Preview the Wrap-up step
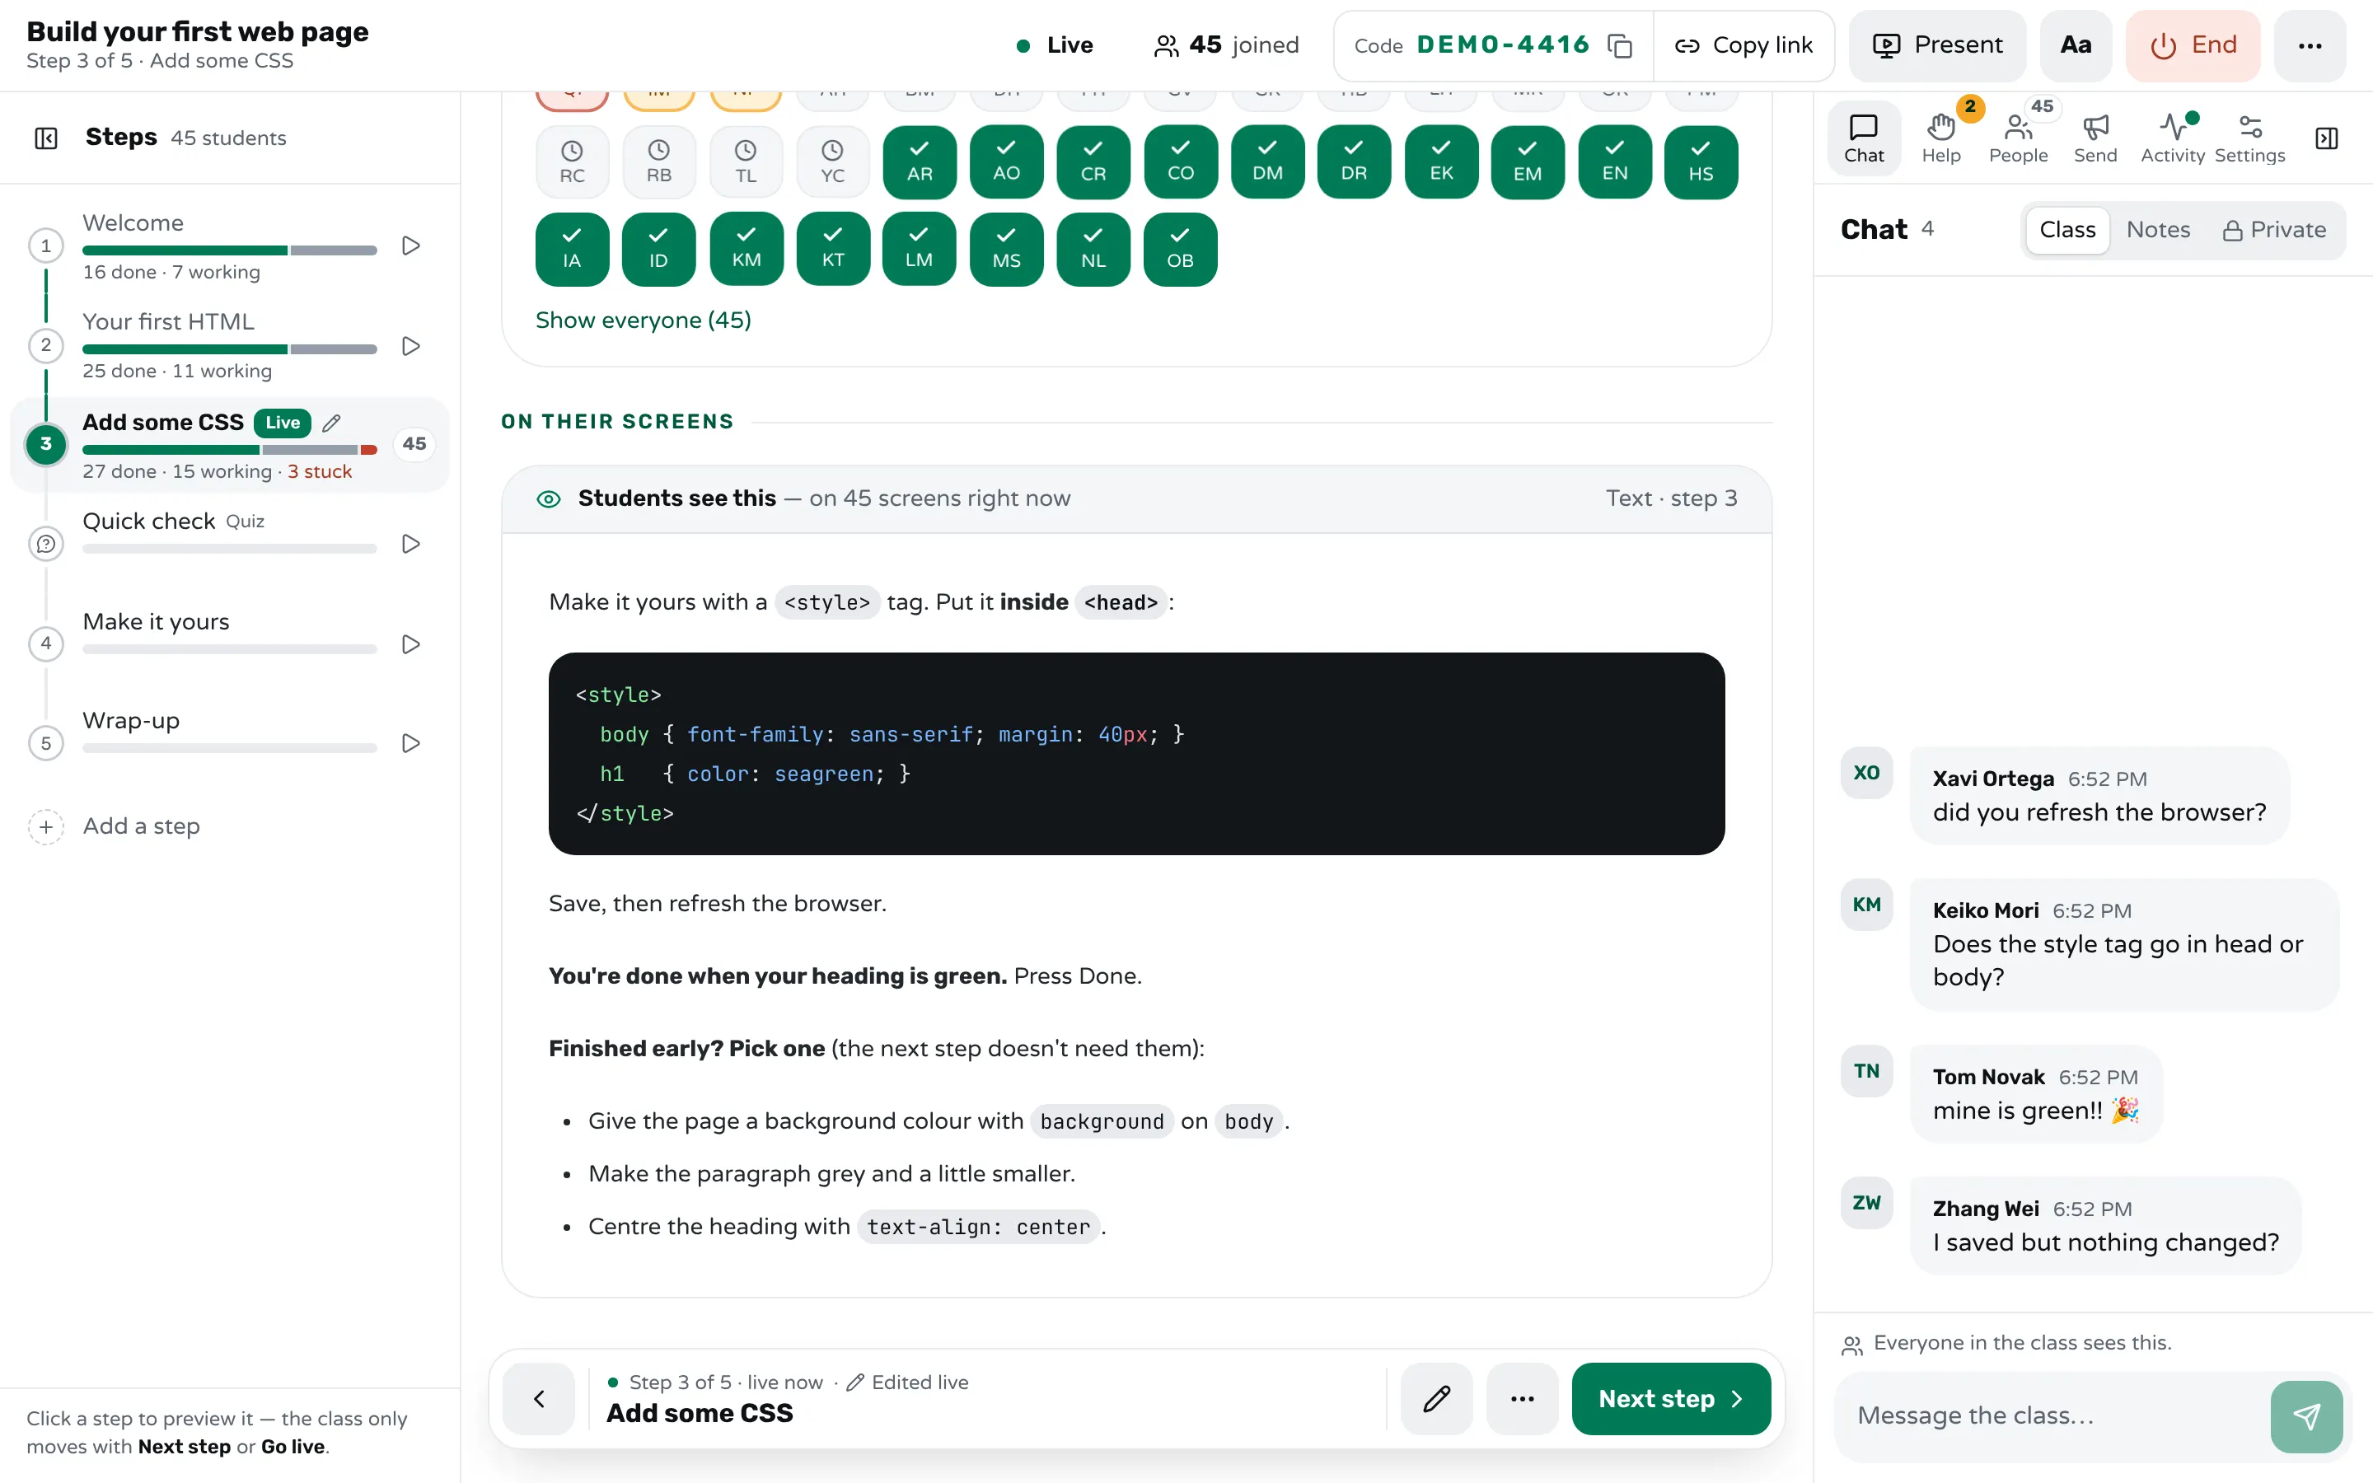Image resolution: width=2373 pixels, height=1483 pixels. tap(411, 743)
